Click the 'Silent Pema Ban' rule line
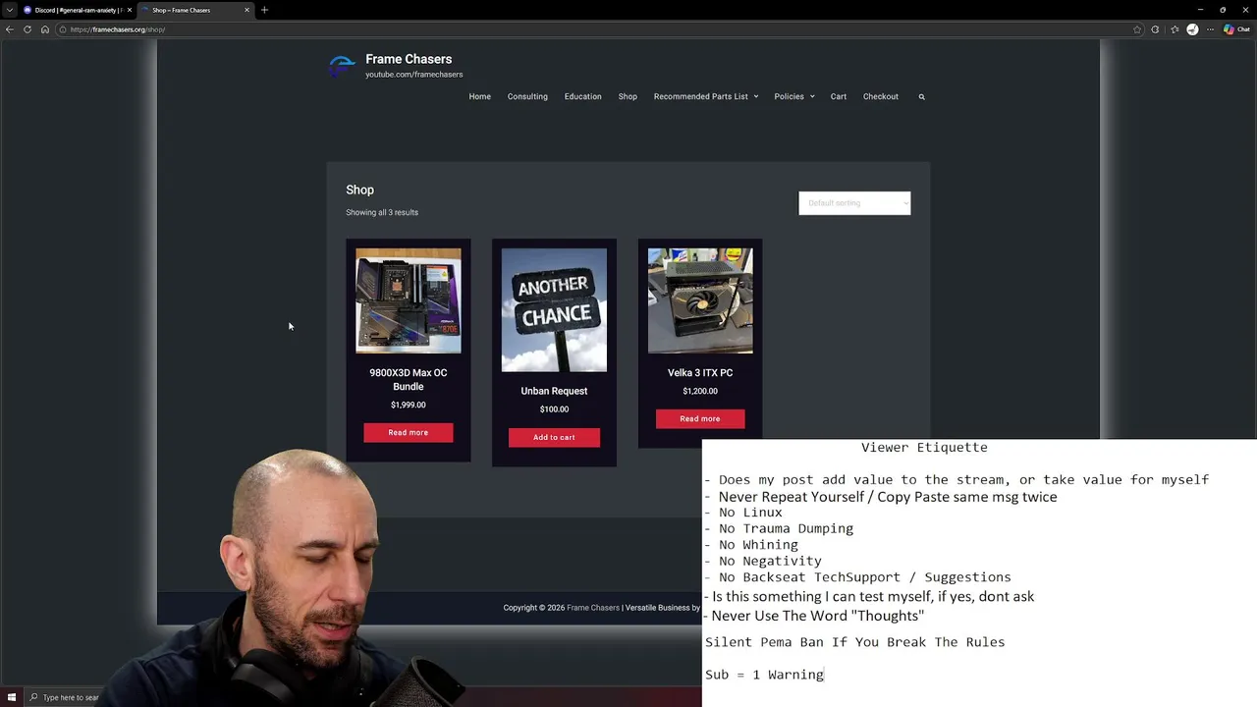The height and width of the screenshot is (707, 1257). tap(854, 642)
